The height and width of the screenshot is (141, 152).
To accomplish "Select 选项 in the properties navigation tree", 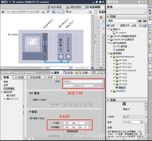I will point(6,85).
